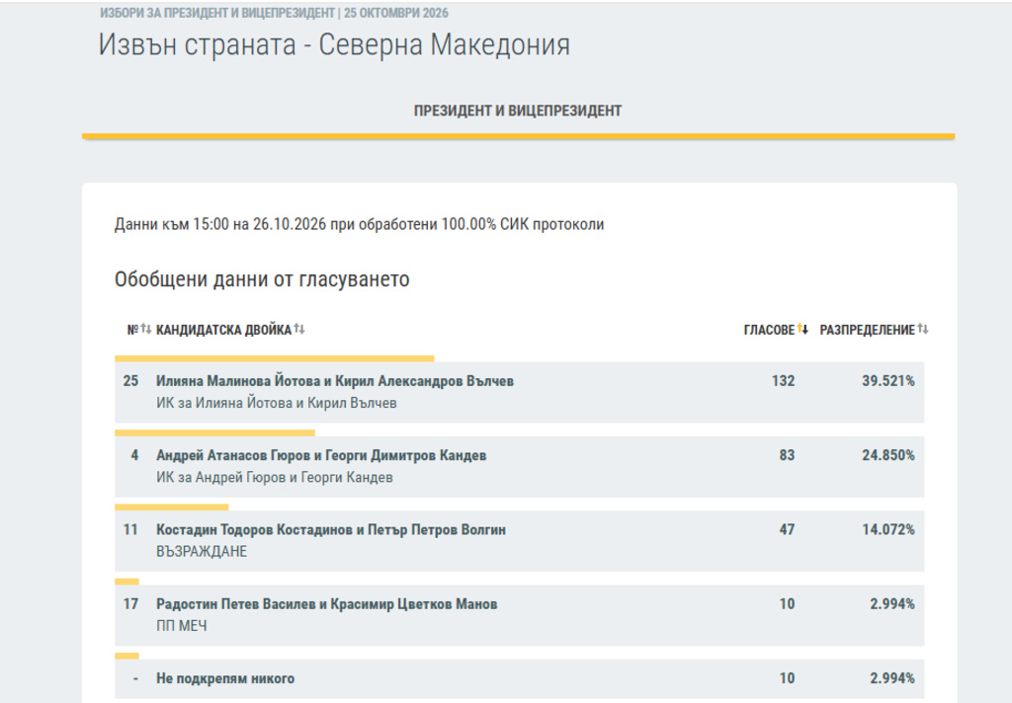Select Илияна Малинова Йотова candidate name
Viewport: 1012px width, 703px height.
tap(335, 381)
